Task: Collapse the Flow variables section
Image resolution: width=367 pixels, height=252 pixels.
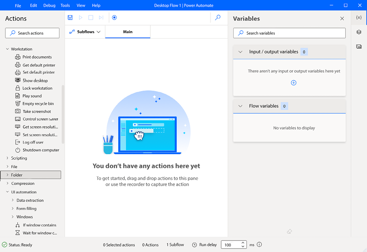Action: 240,106
